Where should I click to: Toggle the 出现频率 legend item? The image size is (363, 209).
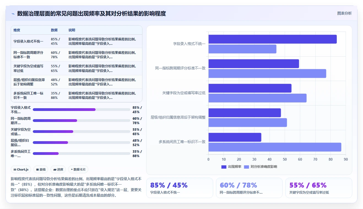231,167
